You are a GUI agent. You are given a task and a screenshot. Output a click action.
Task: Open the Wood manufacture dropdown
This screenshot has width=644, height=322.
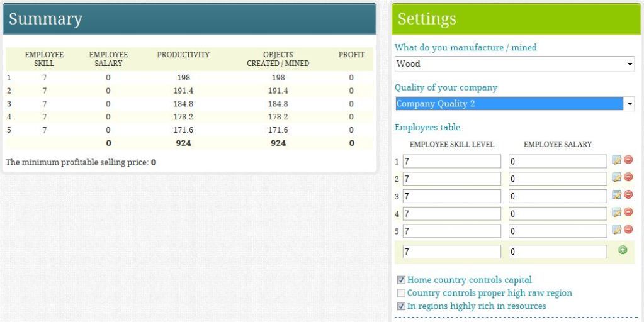point(514,64)
